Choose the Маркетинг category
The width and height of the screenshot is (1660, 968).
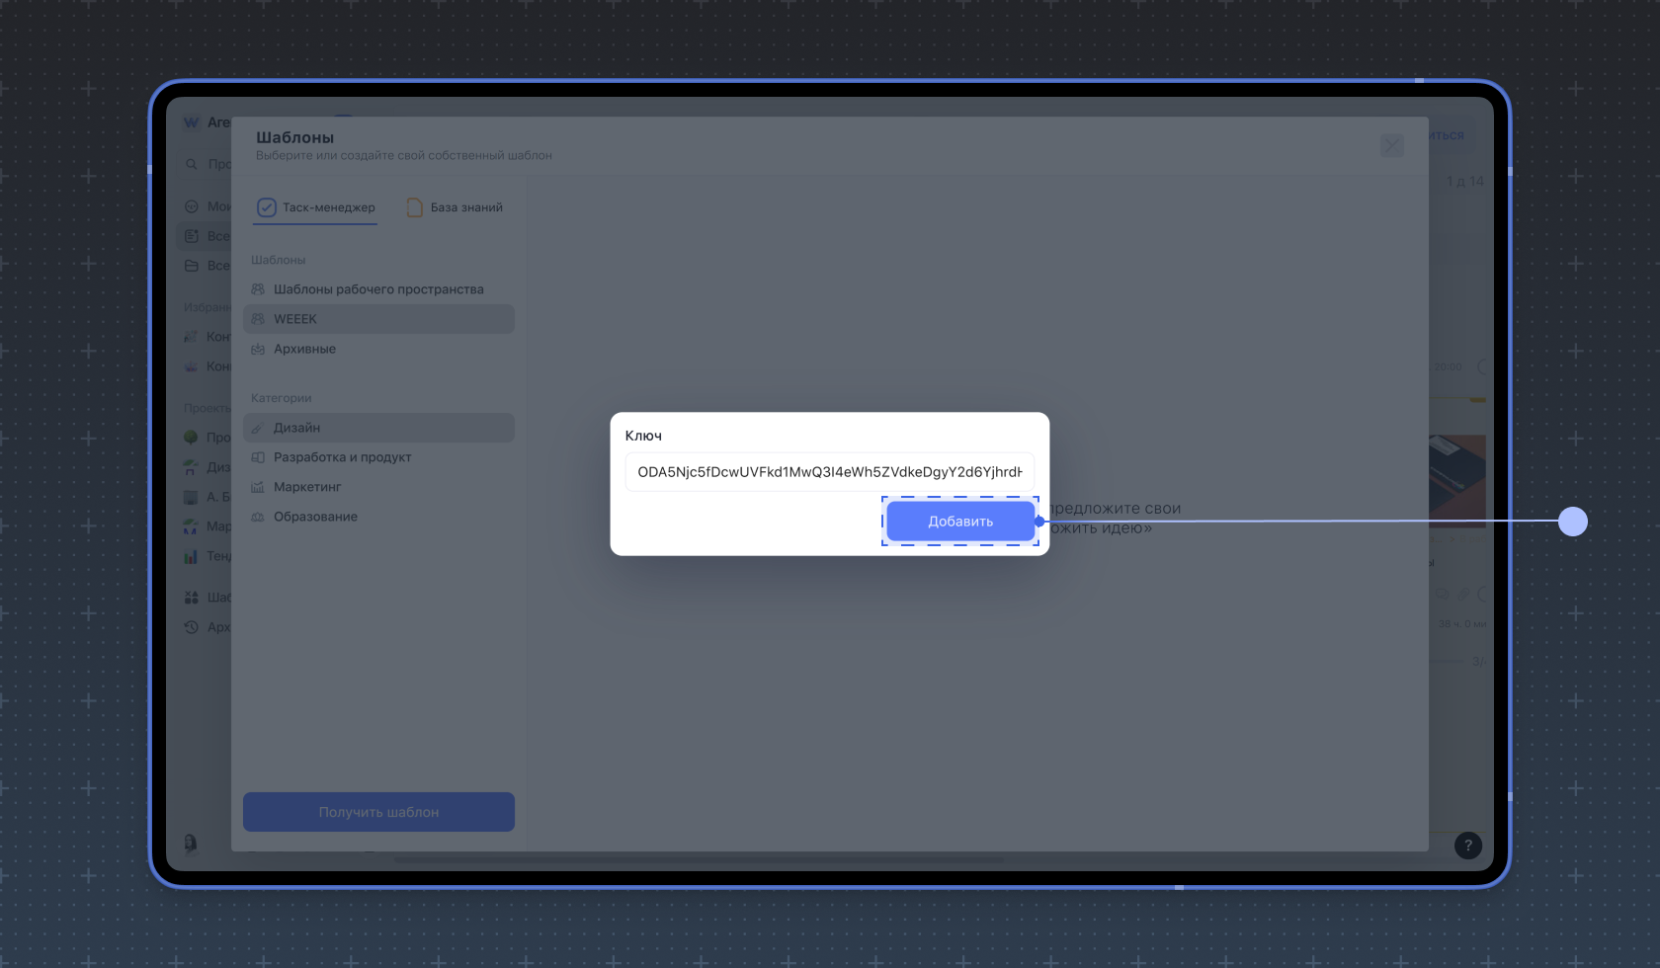[307, 487]
